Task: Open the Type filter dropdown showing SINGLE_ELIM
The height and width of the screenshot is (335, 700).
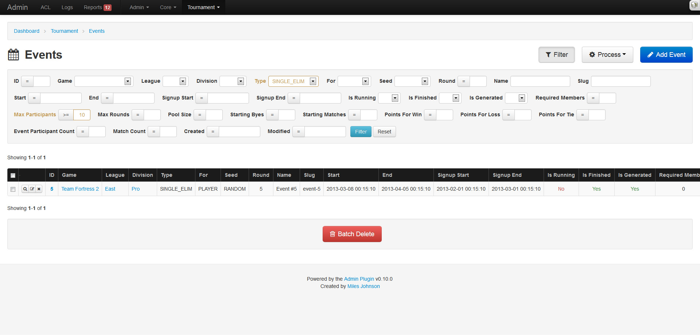Action: click(x=293, y=81)
